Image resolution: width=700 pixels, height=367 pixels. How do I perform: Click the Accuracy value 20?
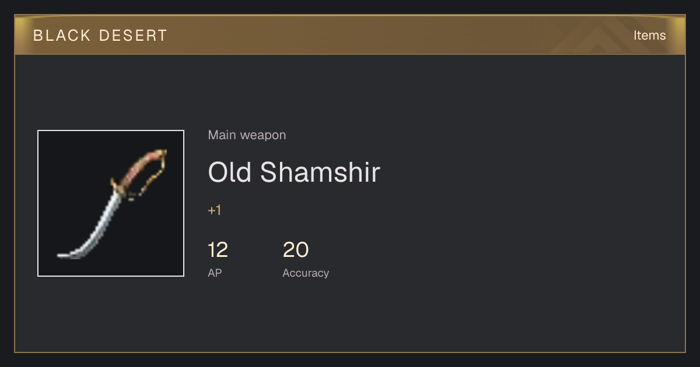[296, 250]
